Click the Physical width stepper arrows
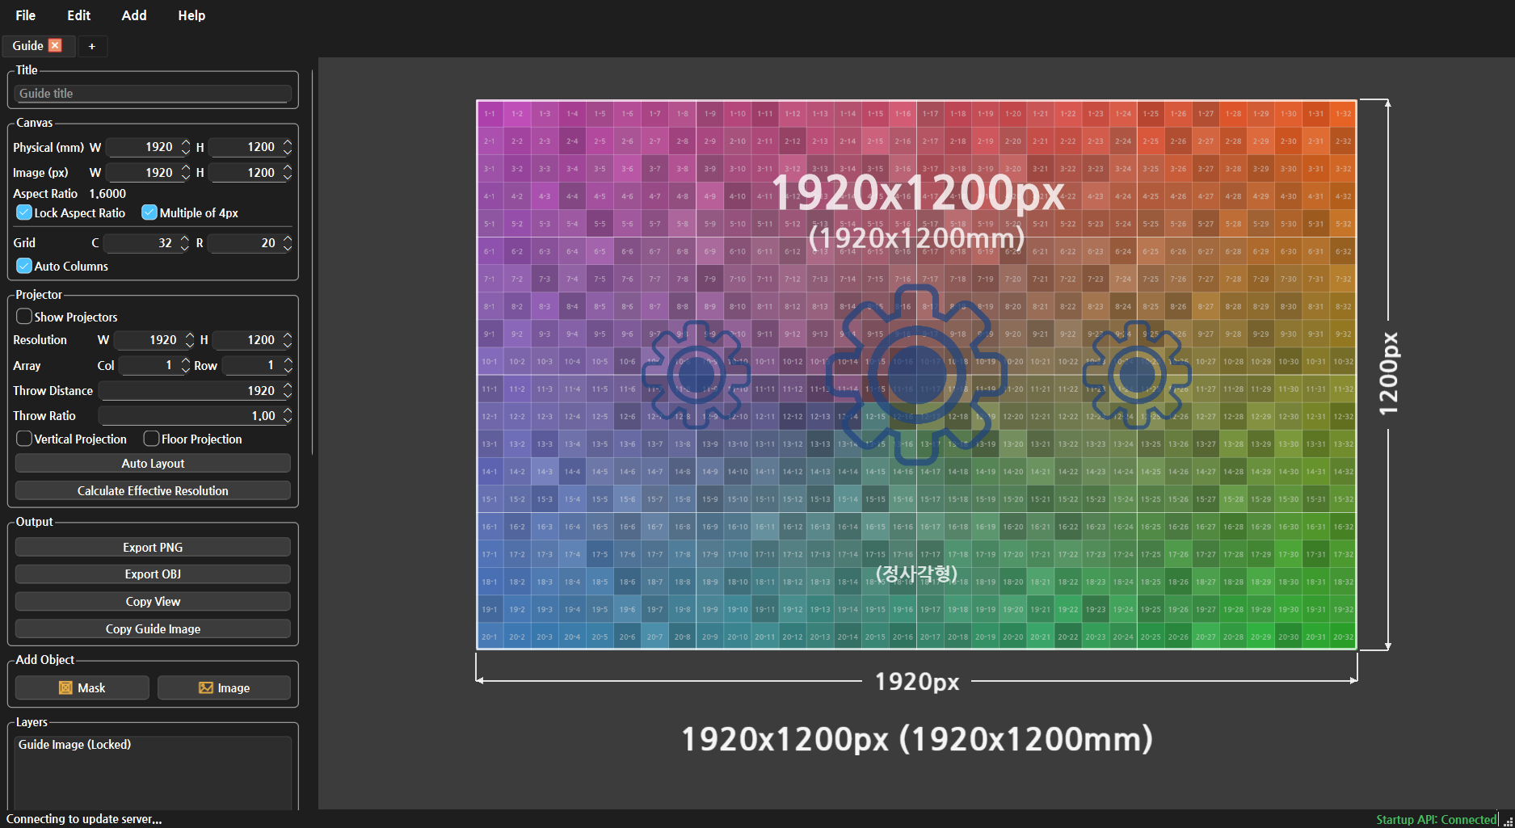The height and width of the screenshot is (828, 1515). (186, 147)
